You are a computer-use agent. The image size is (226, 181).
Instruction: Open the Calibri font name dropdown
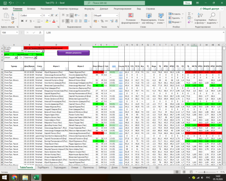pos(41,15)
